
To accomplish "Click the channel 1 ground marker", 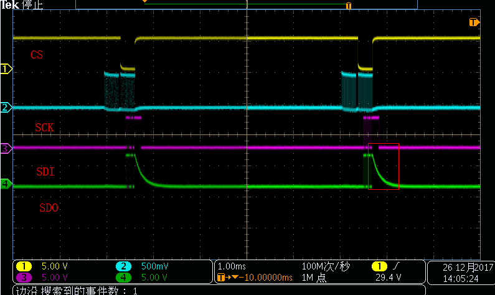I will tap(6, 68).
